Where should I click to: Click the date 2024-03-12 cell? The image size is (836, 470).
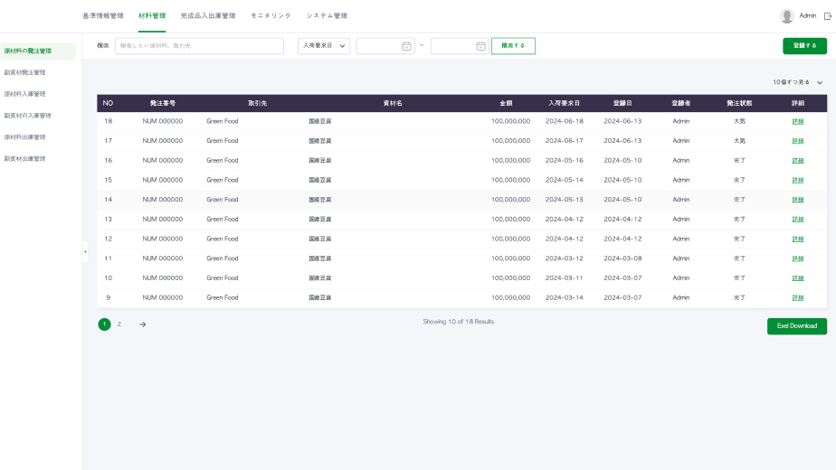tap(564, 258)
